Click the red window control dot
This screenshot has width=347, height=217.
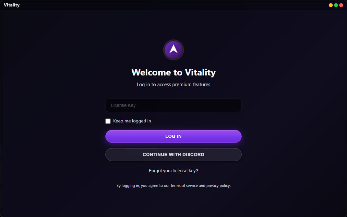[x=341, y=5]
